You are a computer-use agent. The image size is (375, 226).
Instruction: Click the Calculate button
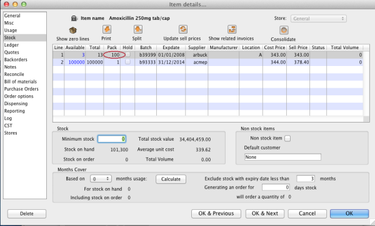coord(171,179)
